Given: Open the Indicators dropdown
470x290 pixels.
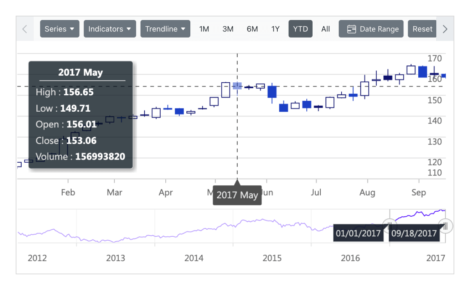Looking at the screenshot, I should click(x=110, y=29).
